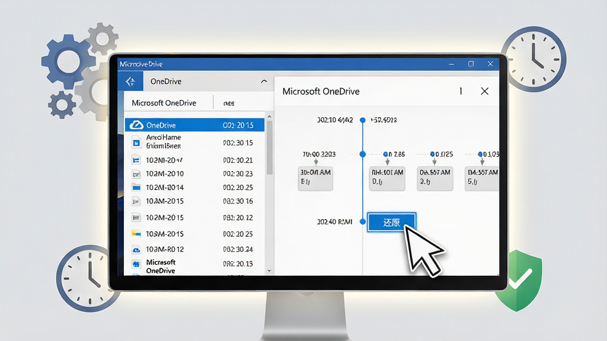Click the Microsoft OneDrive panel title
The image size is (607, 341).
[x=321, y=91]
